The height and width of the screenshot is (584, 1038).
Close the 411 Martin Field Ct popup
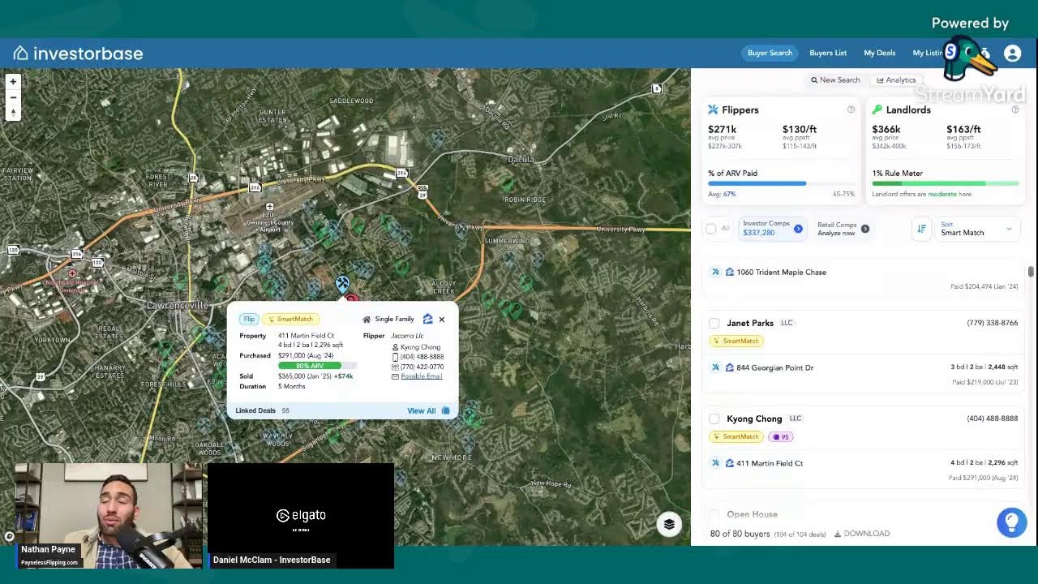442,319
